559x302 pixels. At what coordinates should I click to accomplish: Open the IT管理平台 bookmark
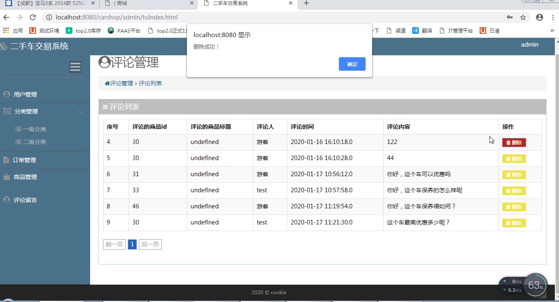click(x=456, y=31)
